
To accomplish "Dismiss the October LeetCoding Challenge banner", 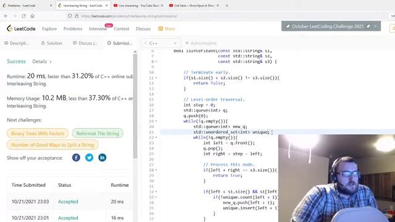I will tap(375, 26).
